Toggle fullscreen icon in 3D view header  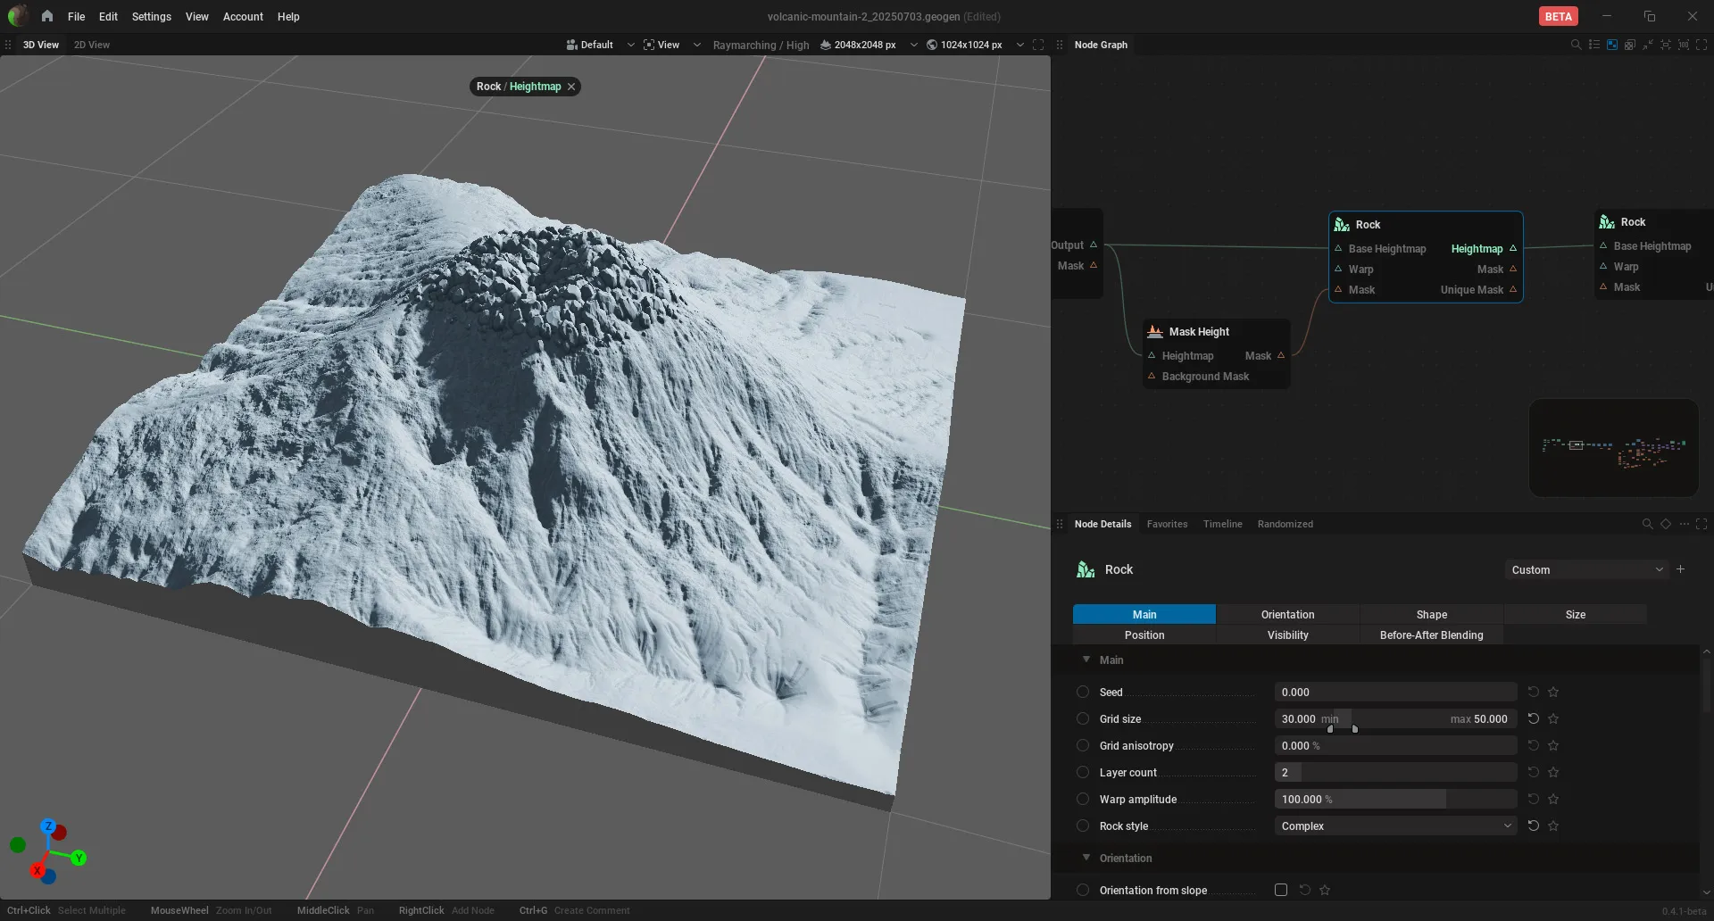click(x=1038, y=45)
